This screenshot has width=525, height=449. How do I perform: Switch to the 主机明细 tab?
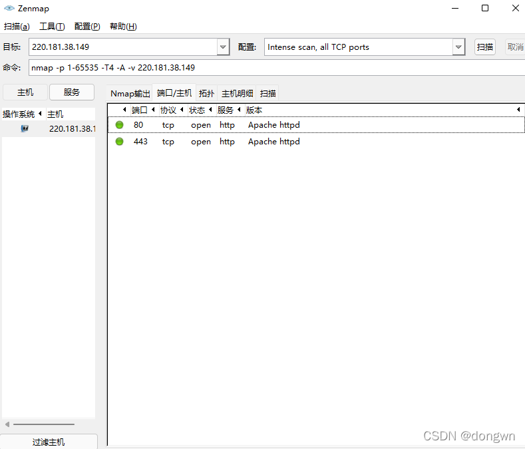click(237, 93)
